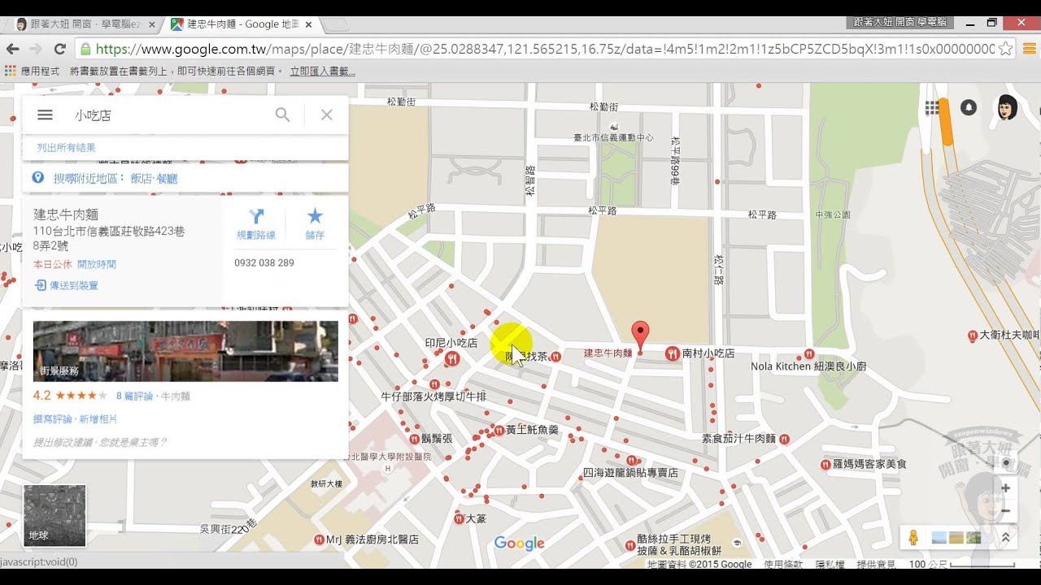The width and height of the screenshot is (1041, 585).
Task: Zoom in the map with plus button
Action: click(x=1005, y=488)
